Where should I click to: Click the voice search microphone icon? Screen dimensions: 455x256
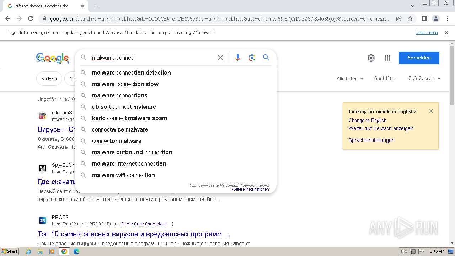coord(238,58)
